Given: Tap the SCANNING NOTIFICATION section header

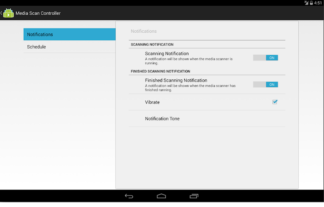Looking at the screenshot, I should (152, 44).
